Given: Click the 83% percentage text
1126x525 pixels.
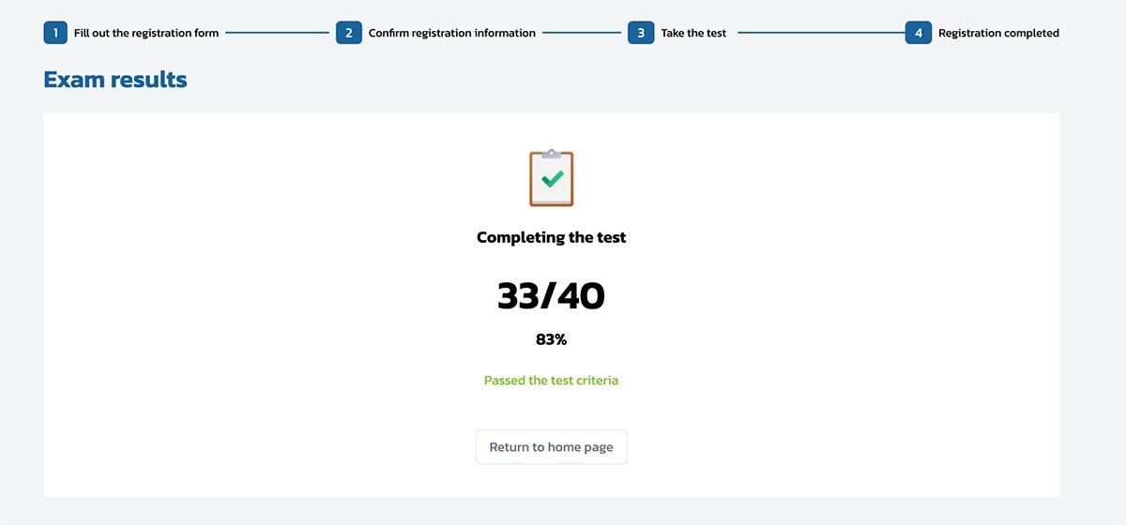Looking at the screenshot, I should coord(552,339).
